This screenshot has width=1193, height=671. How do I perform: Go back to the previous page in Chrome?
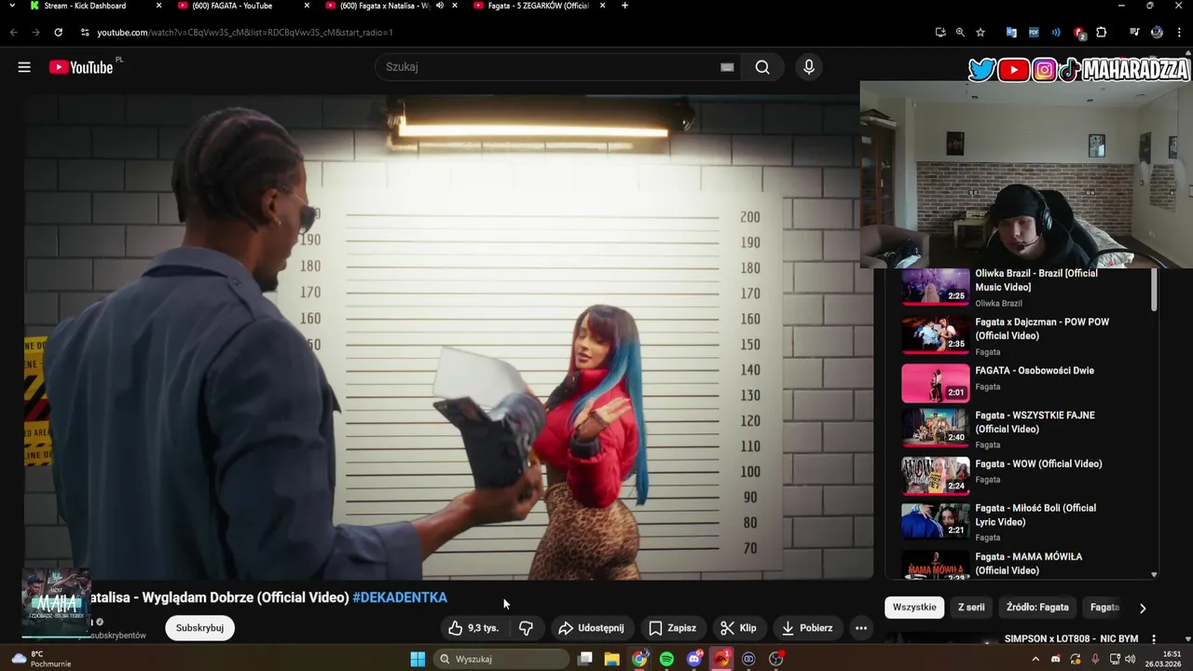click(13, 33)
